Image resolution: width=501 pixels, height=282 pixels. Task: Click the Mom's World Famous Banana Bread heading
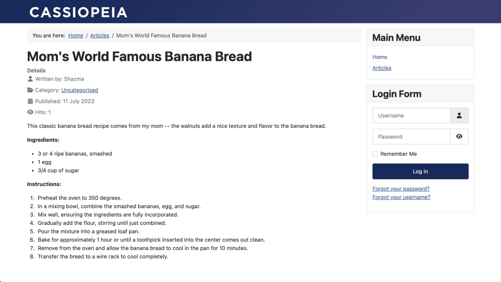(x=139, y=57)
